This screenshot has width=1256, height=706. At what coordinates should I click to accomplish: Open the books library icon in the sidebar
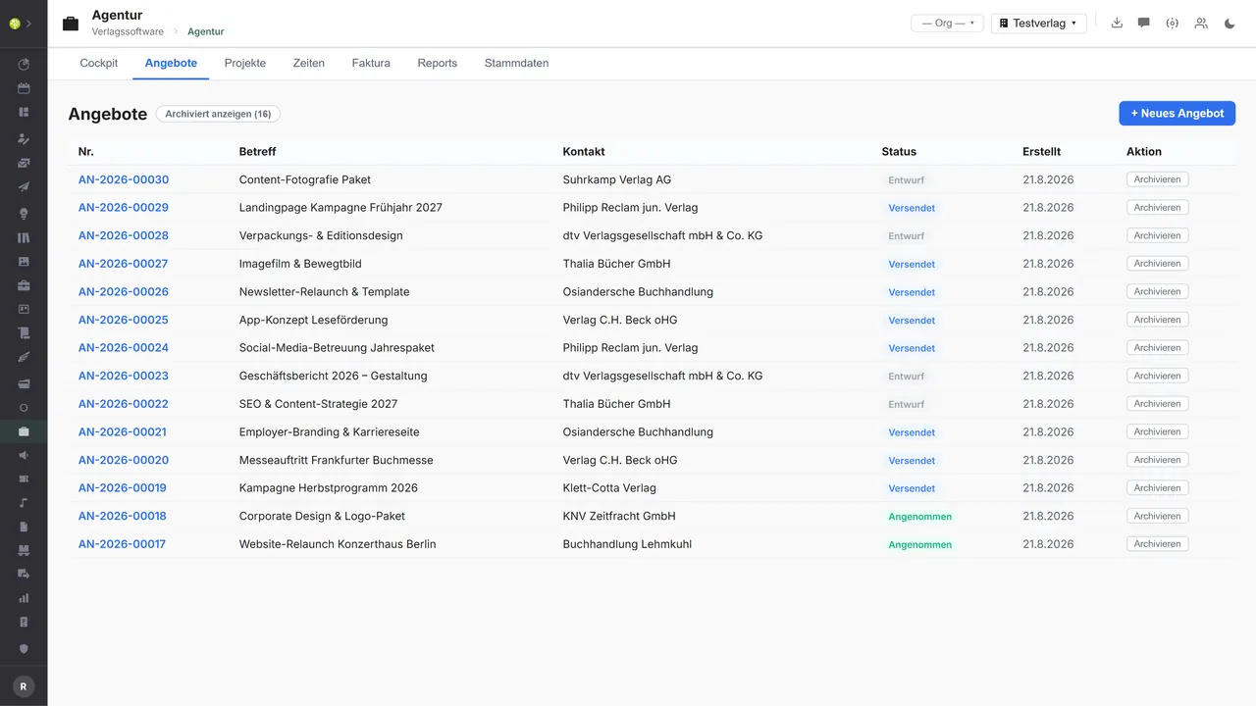(x=24, y=237)
